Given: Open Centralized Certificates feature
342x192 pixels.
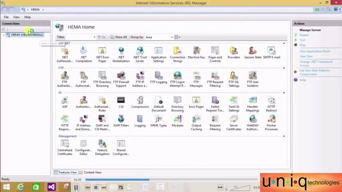Looking at the screenshot, I should click(x=65, y=148).
